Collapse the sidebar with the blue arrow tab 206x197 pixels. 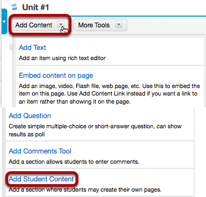point(4,21)
